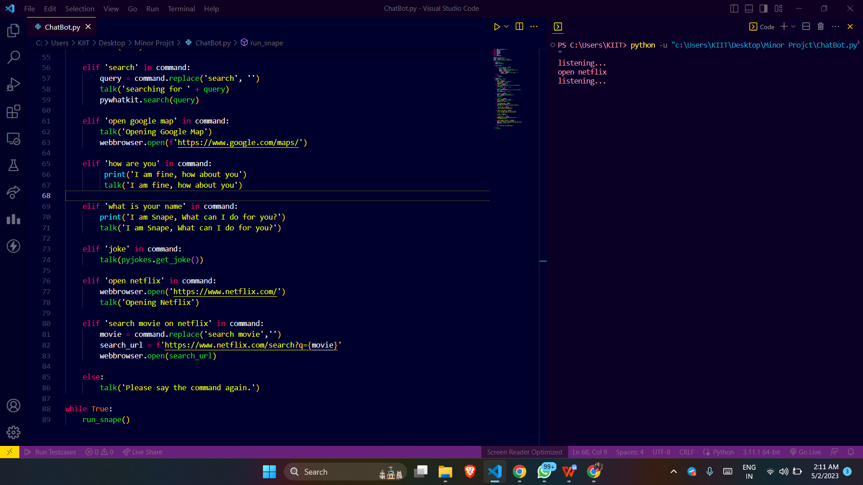Open the Run menu in the menu bar

tap(152, 9)
